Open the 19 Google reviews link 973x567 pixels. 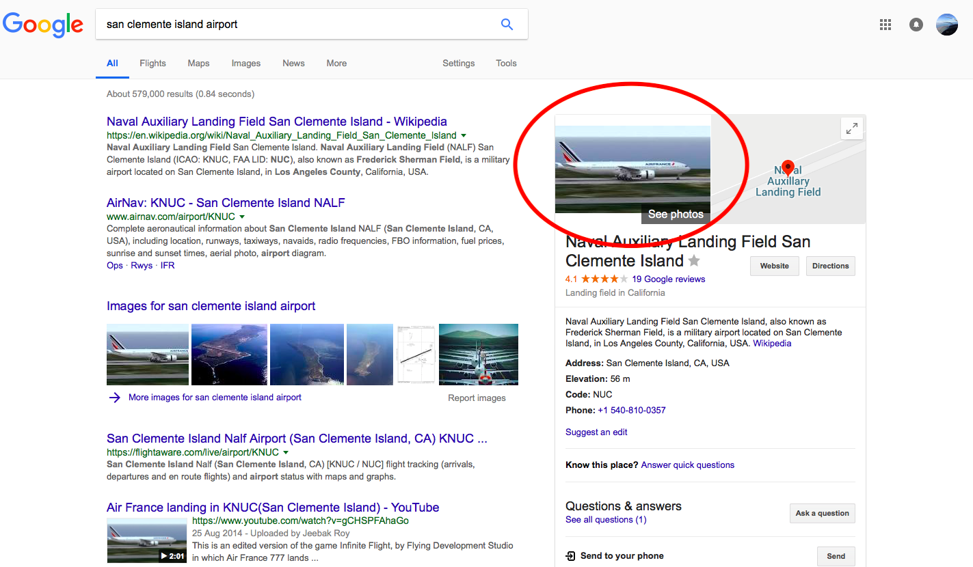(x=669, y=279)
